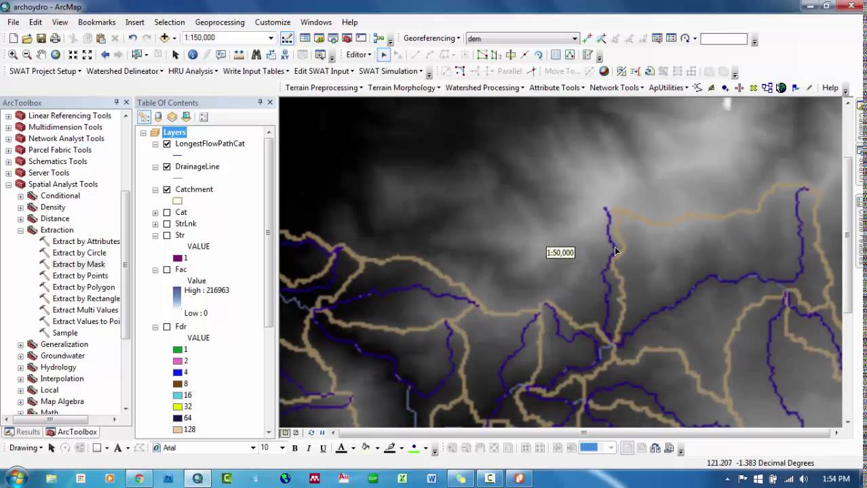Click List By Selection icon in TOC
This screenshot has height=488, width=867.
point(186,117)
